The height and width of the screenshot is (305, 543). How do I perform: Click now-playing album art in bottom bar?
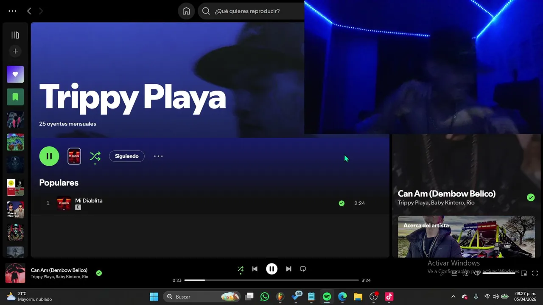(x=15, y=273)
